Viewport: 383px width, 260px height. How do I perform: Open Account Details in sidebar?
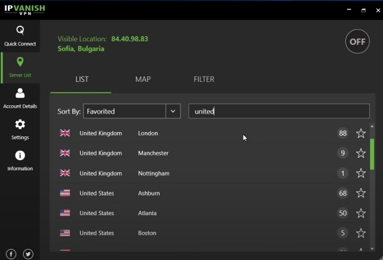tap(20, 98)
